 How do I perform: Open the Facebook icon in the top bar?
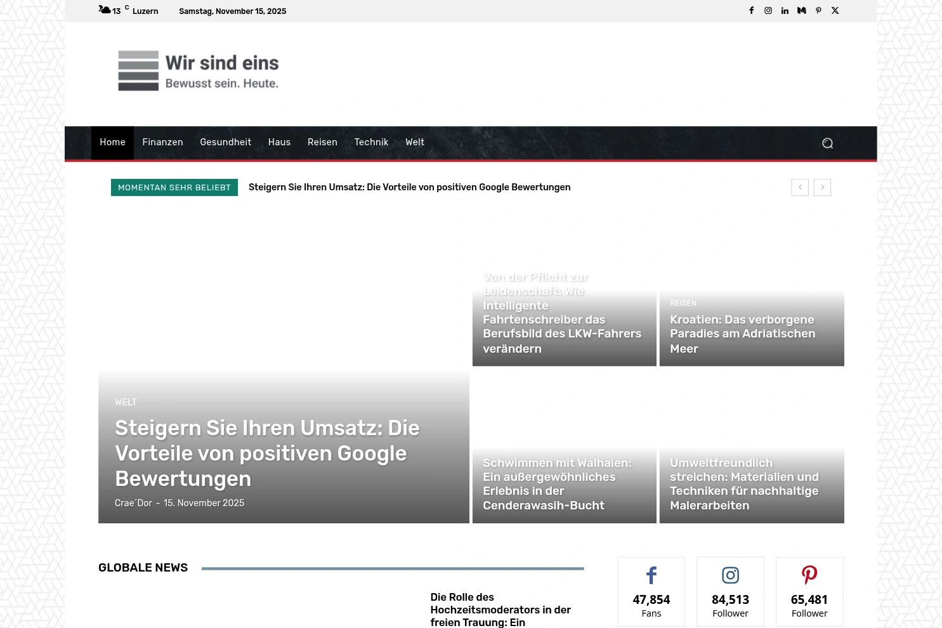pos(751,11)
